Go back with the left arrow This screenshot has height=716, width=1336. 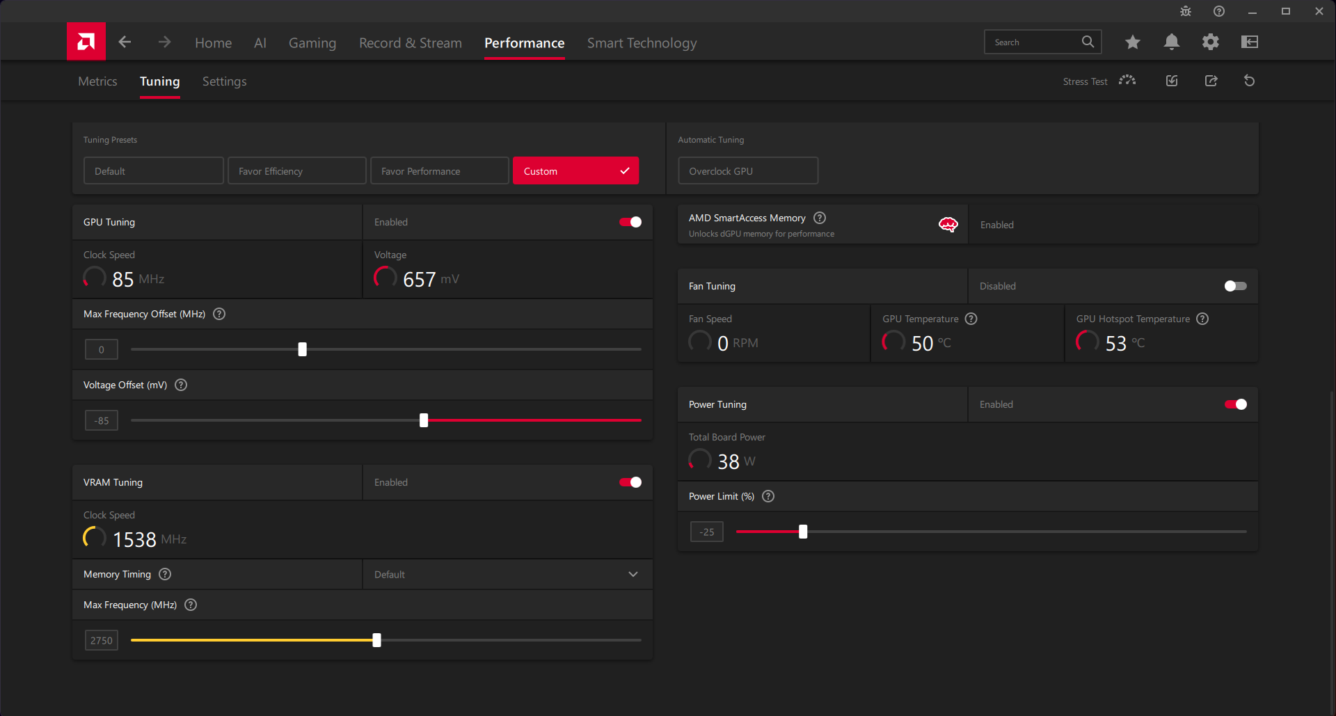125,42
